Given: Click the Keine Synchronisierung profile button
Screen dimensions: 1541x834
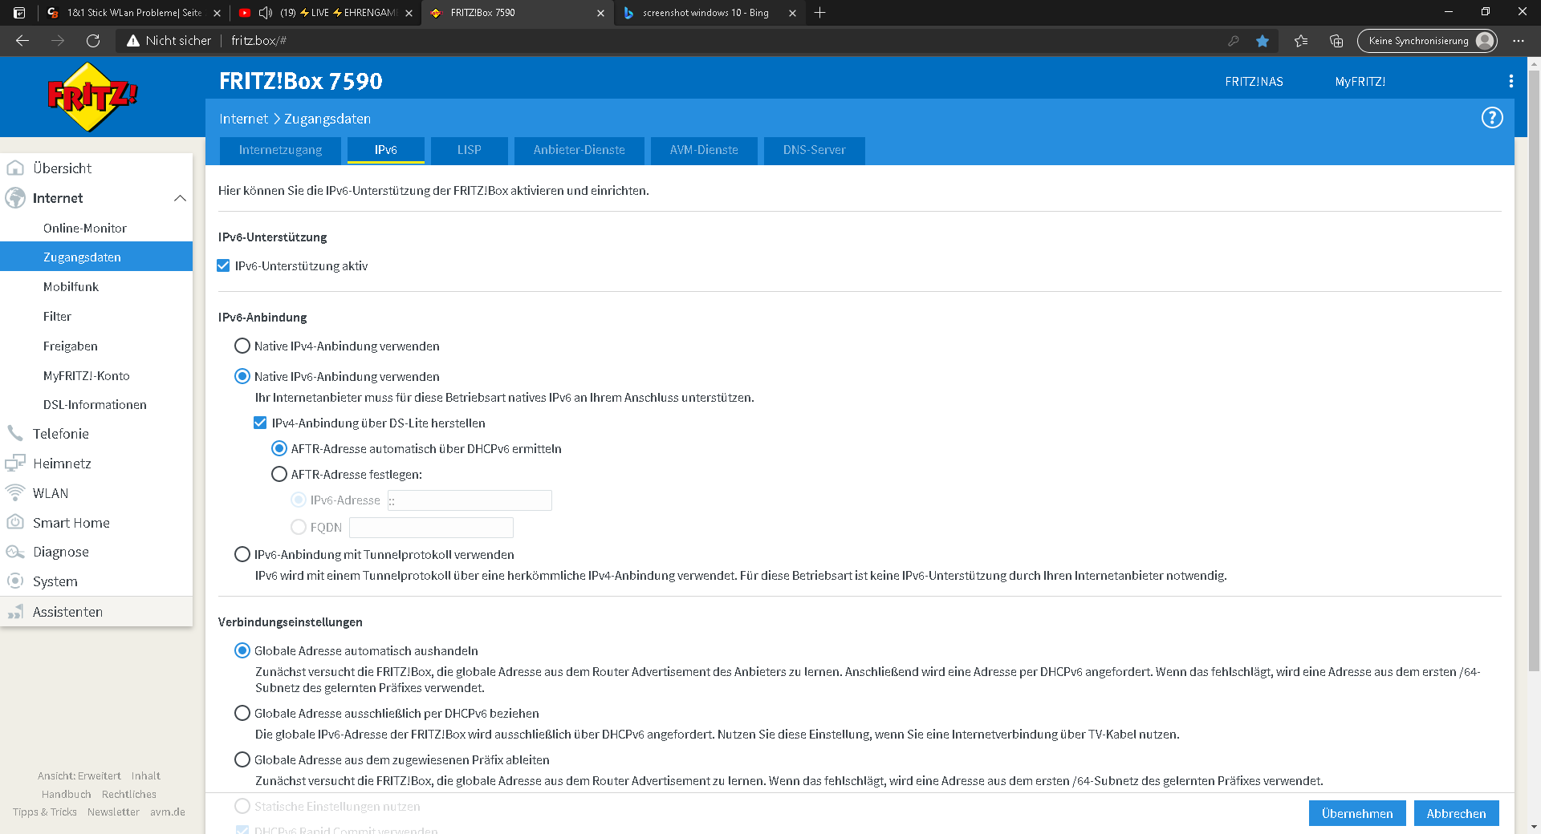Looking at the screenshot, I should pos(1427,41).
